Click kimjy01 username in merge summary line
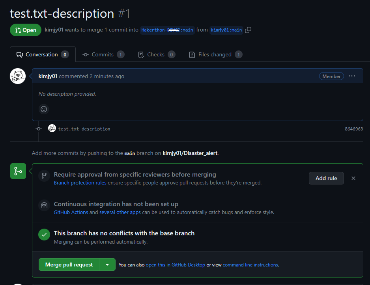This screenshot has width=370, height=285. pyautogui.click(x=54, y=30)
